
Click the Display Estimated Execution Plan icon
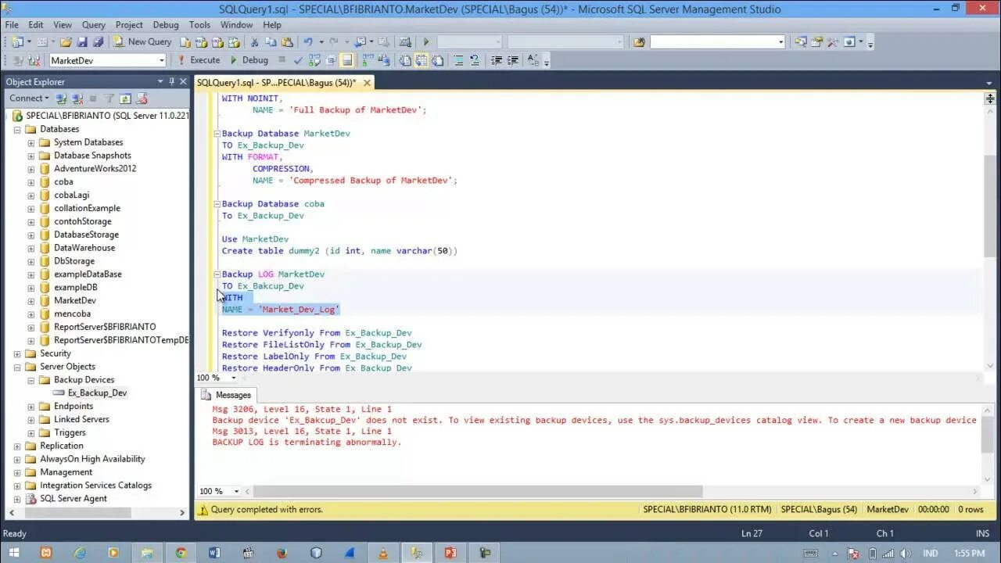(314, 60)
